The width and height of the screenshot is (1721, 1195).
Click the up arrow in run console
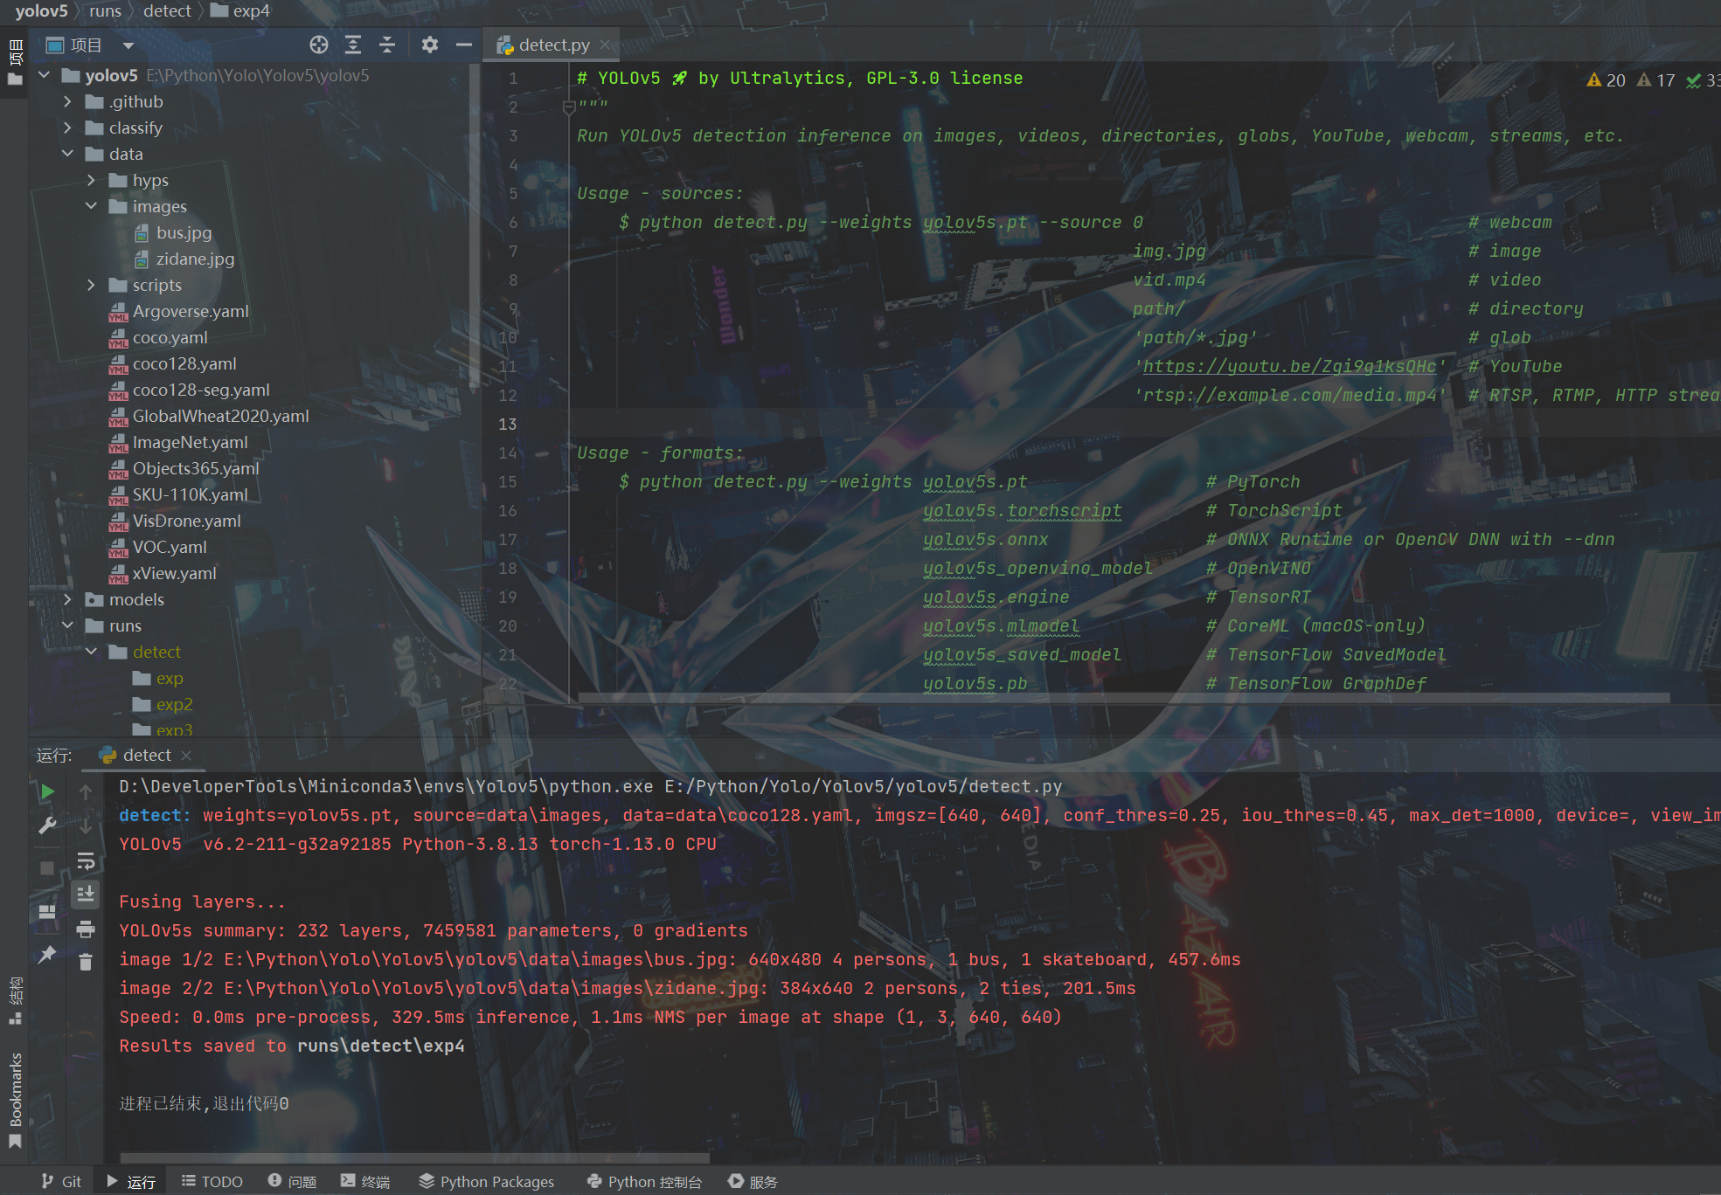pos(86,791)
